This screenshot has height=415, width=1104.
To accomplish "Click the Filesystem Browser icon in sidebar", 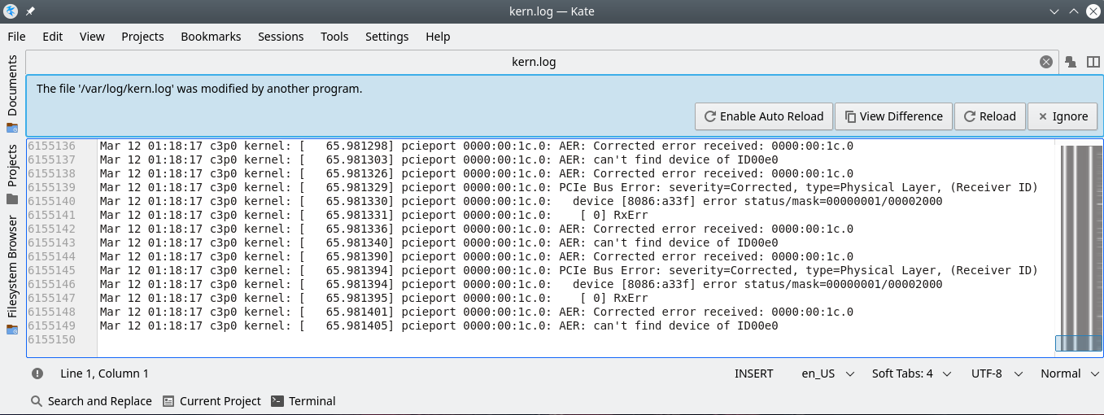I will coord(12,330).
